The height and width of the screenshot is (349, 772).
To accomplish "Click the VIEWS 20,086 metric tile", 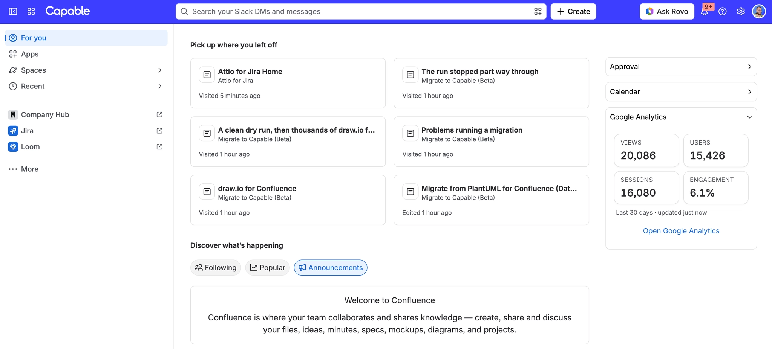I will coord(646,151).
